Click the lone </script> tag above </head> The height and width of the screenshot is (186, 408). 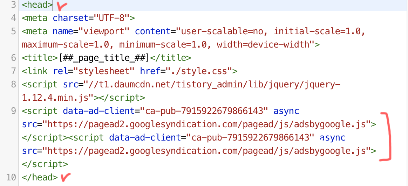coord(45,164)
